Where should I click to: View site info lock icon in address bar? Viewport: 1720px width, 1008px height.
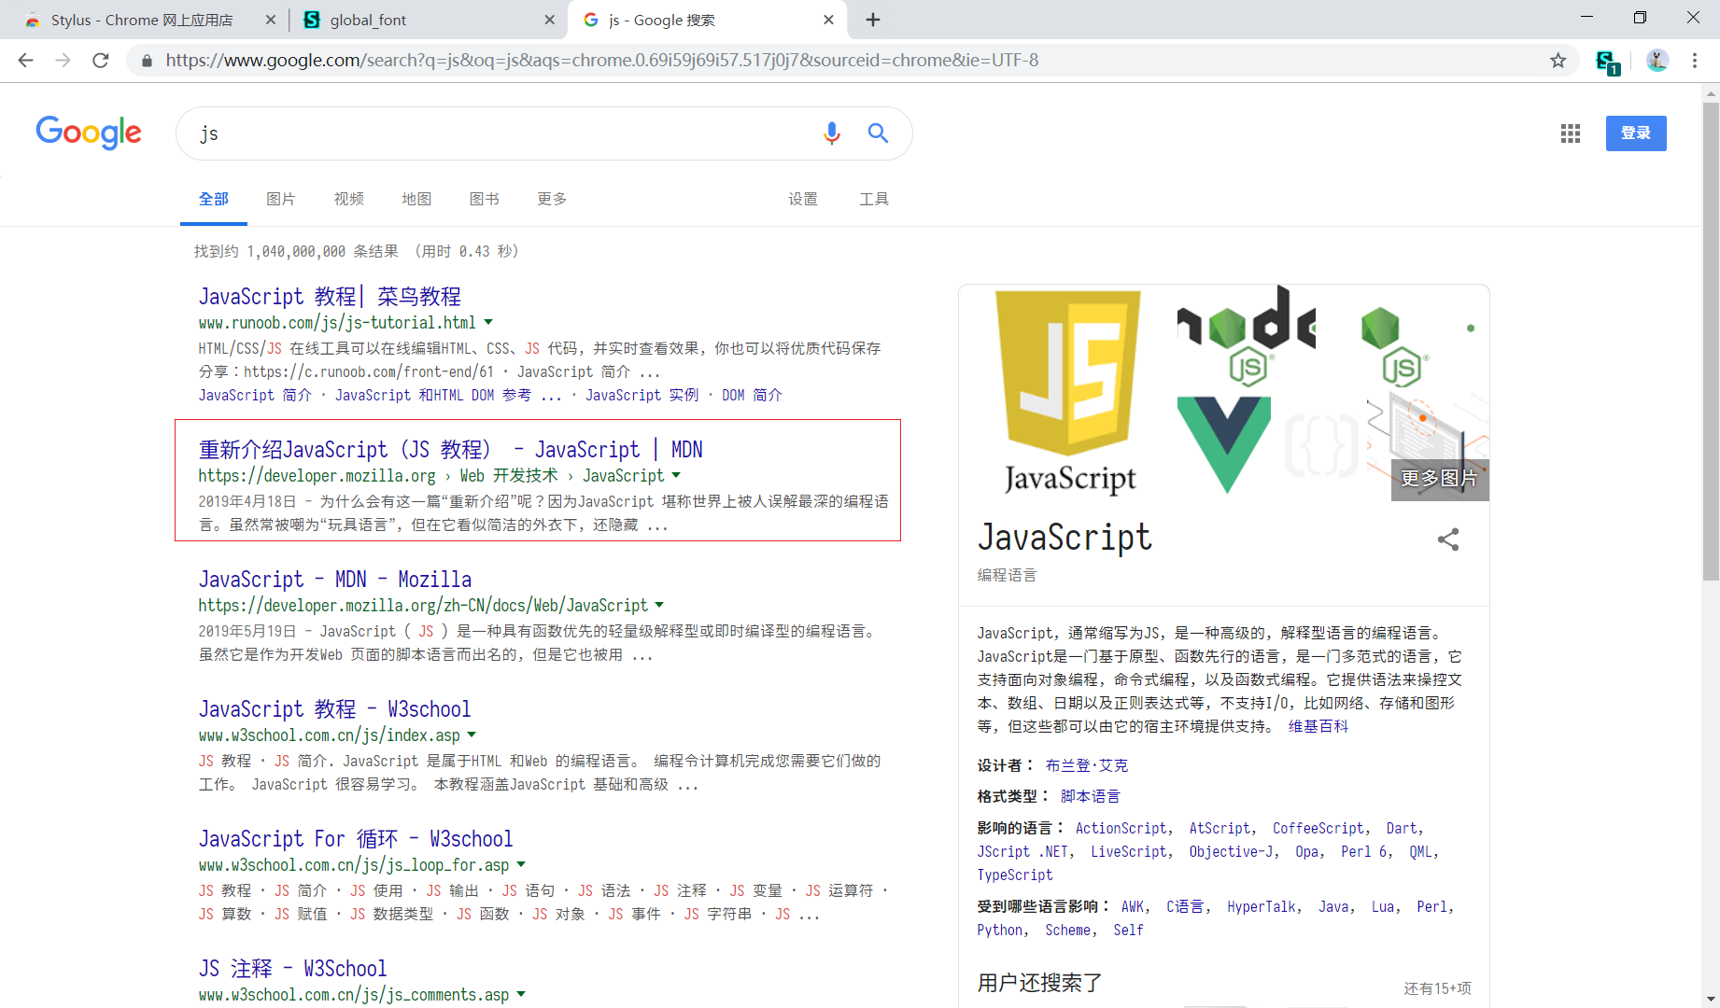(x=147, y=61)
